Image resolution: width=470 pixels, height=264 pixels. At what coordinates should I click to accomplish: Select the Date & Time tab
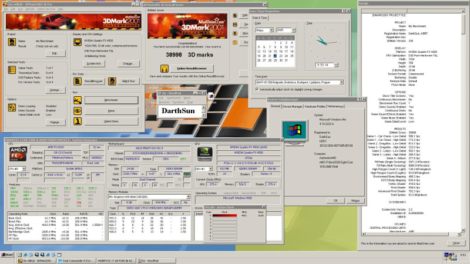(259, 18)
